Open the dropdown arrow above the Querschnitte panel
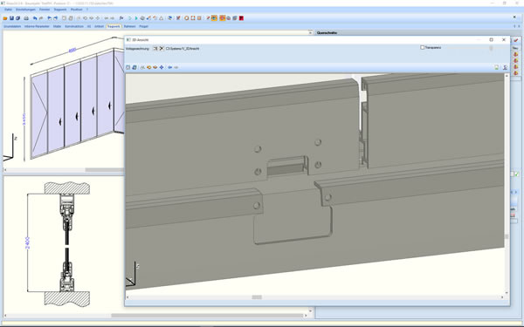The height and width of the screenshot is (327, 524). [310, 33]
